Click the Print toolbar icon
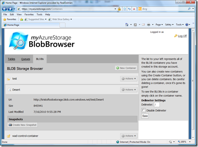This screenshot has width=198, height=147. coord(148,25)
